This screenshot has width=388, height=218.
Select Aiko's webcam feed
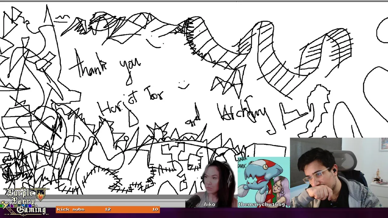click(212, 184)
